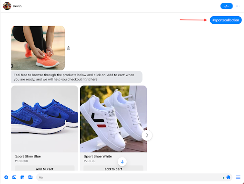244x184 pixels.
Task: Click the blue checkmark mark-done dropdown
Action: (x=226, y=6)
